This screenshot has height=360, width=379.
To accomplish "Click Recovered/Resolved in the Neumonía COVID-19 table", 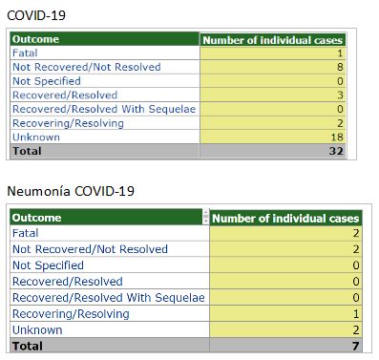I will click(x=68, y=282).
